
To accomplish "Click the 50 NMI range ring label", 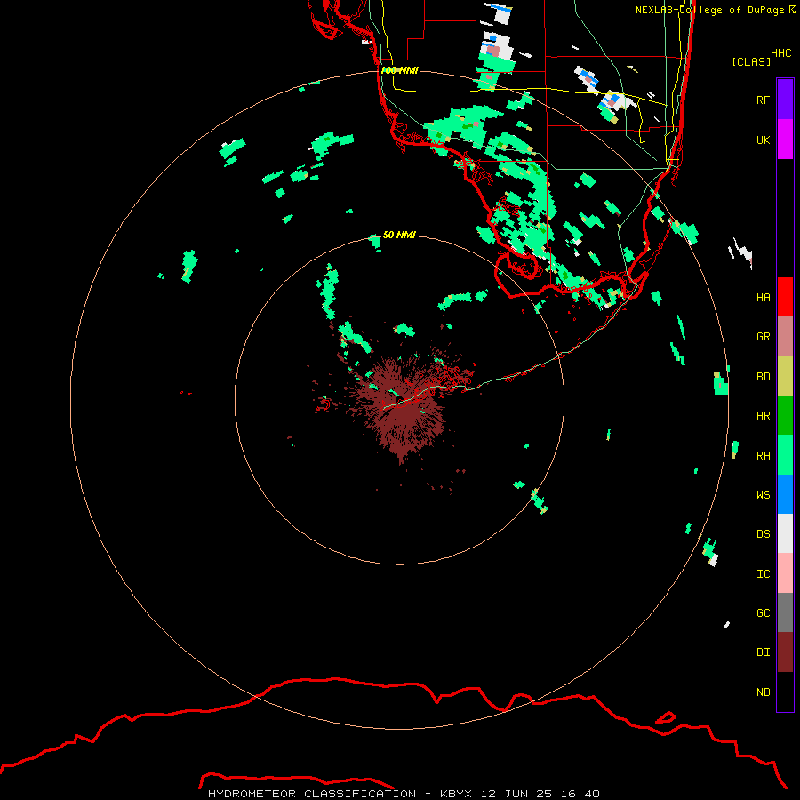I will pos(399,235).
